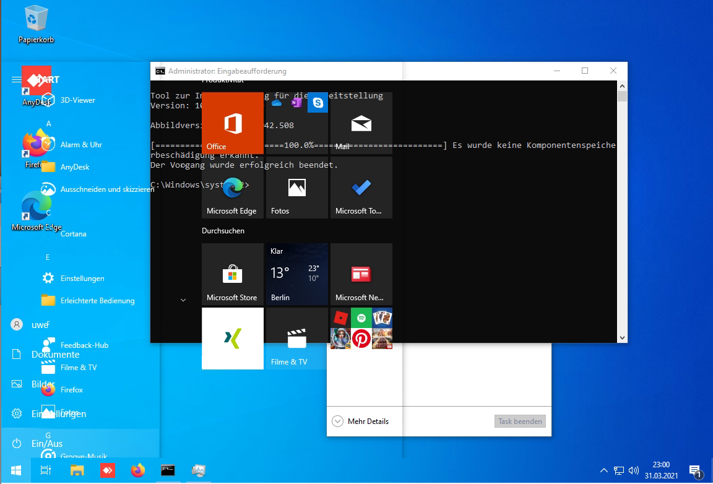Click the Task beenden button

click(x=520, y=421)
